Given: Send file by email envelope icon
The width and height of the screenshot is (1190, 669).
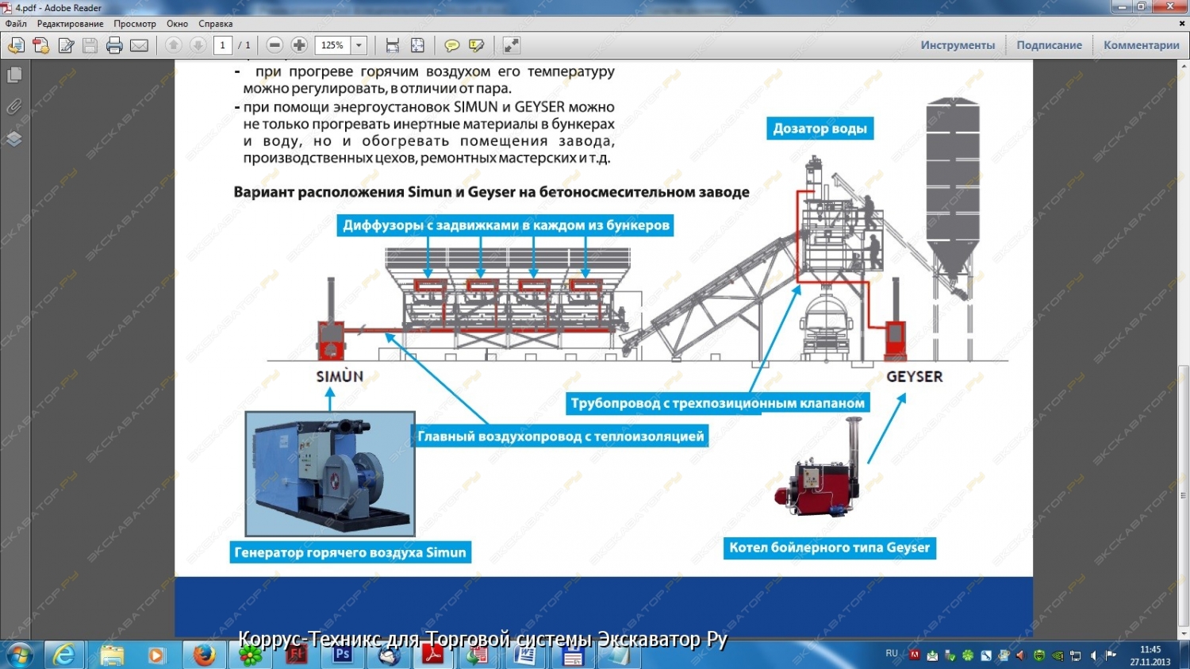Looking at the screenshot, I should [x=139, y=45].
